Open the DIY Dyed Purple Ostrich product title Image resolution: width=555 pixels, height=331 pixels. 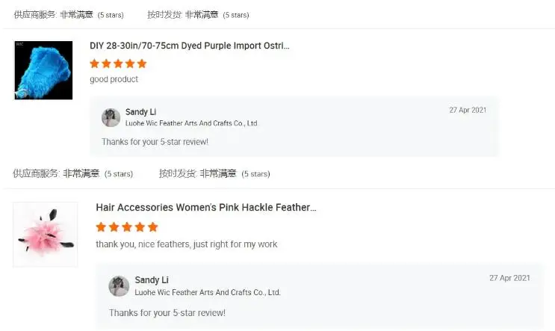click(x=189, y=46)
